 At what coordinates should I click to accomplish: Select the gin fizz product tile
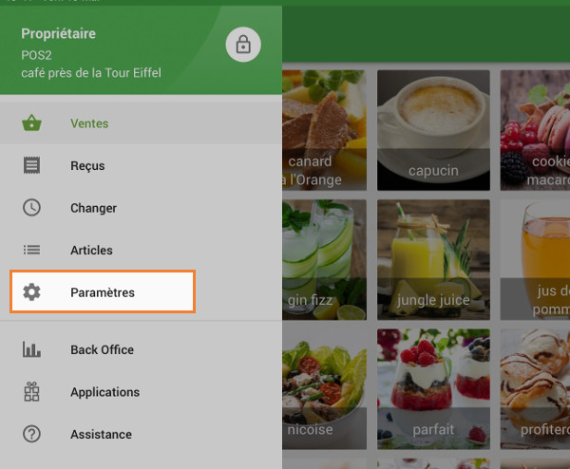point(324,259)
